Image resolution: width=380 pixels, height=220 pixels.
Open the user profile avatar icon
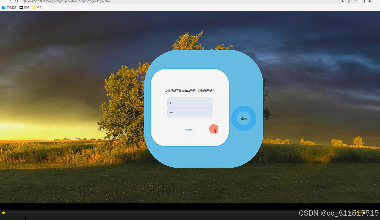370,1
